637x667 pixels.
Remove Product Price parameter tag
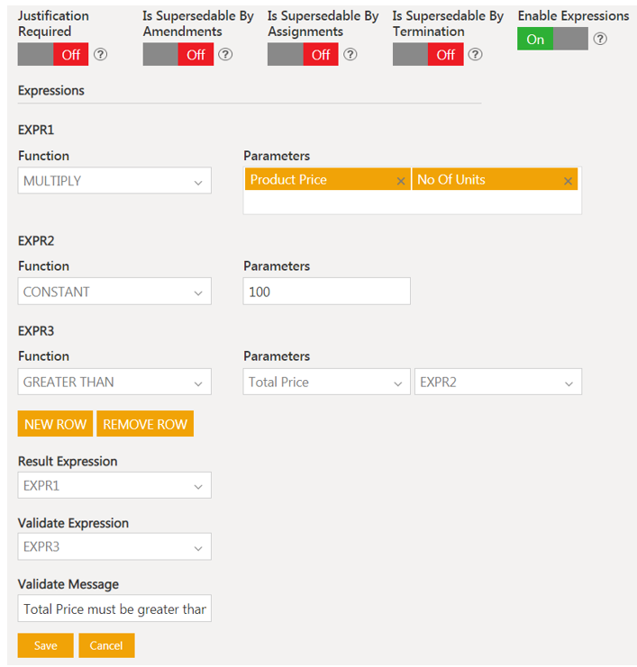(401, 181)
